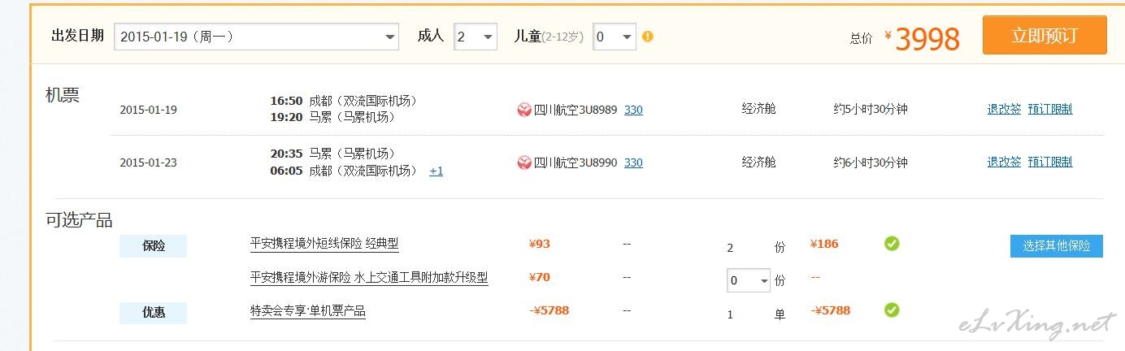Viewport: 1125px width, 351px height.
Task: Click the 立即预订 book now button
Action: coord(1045,35)
